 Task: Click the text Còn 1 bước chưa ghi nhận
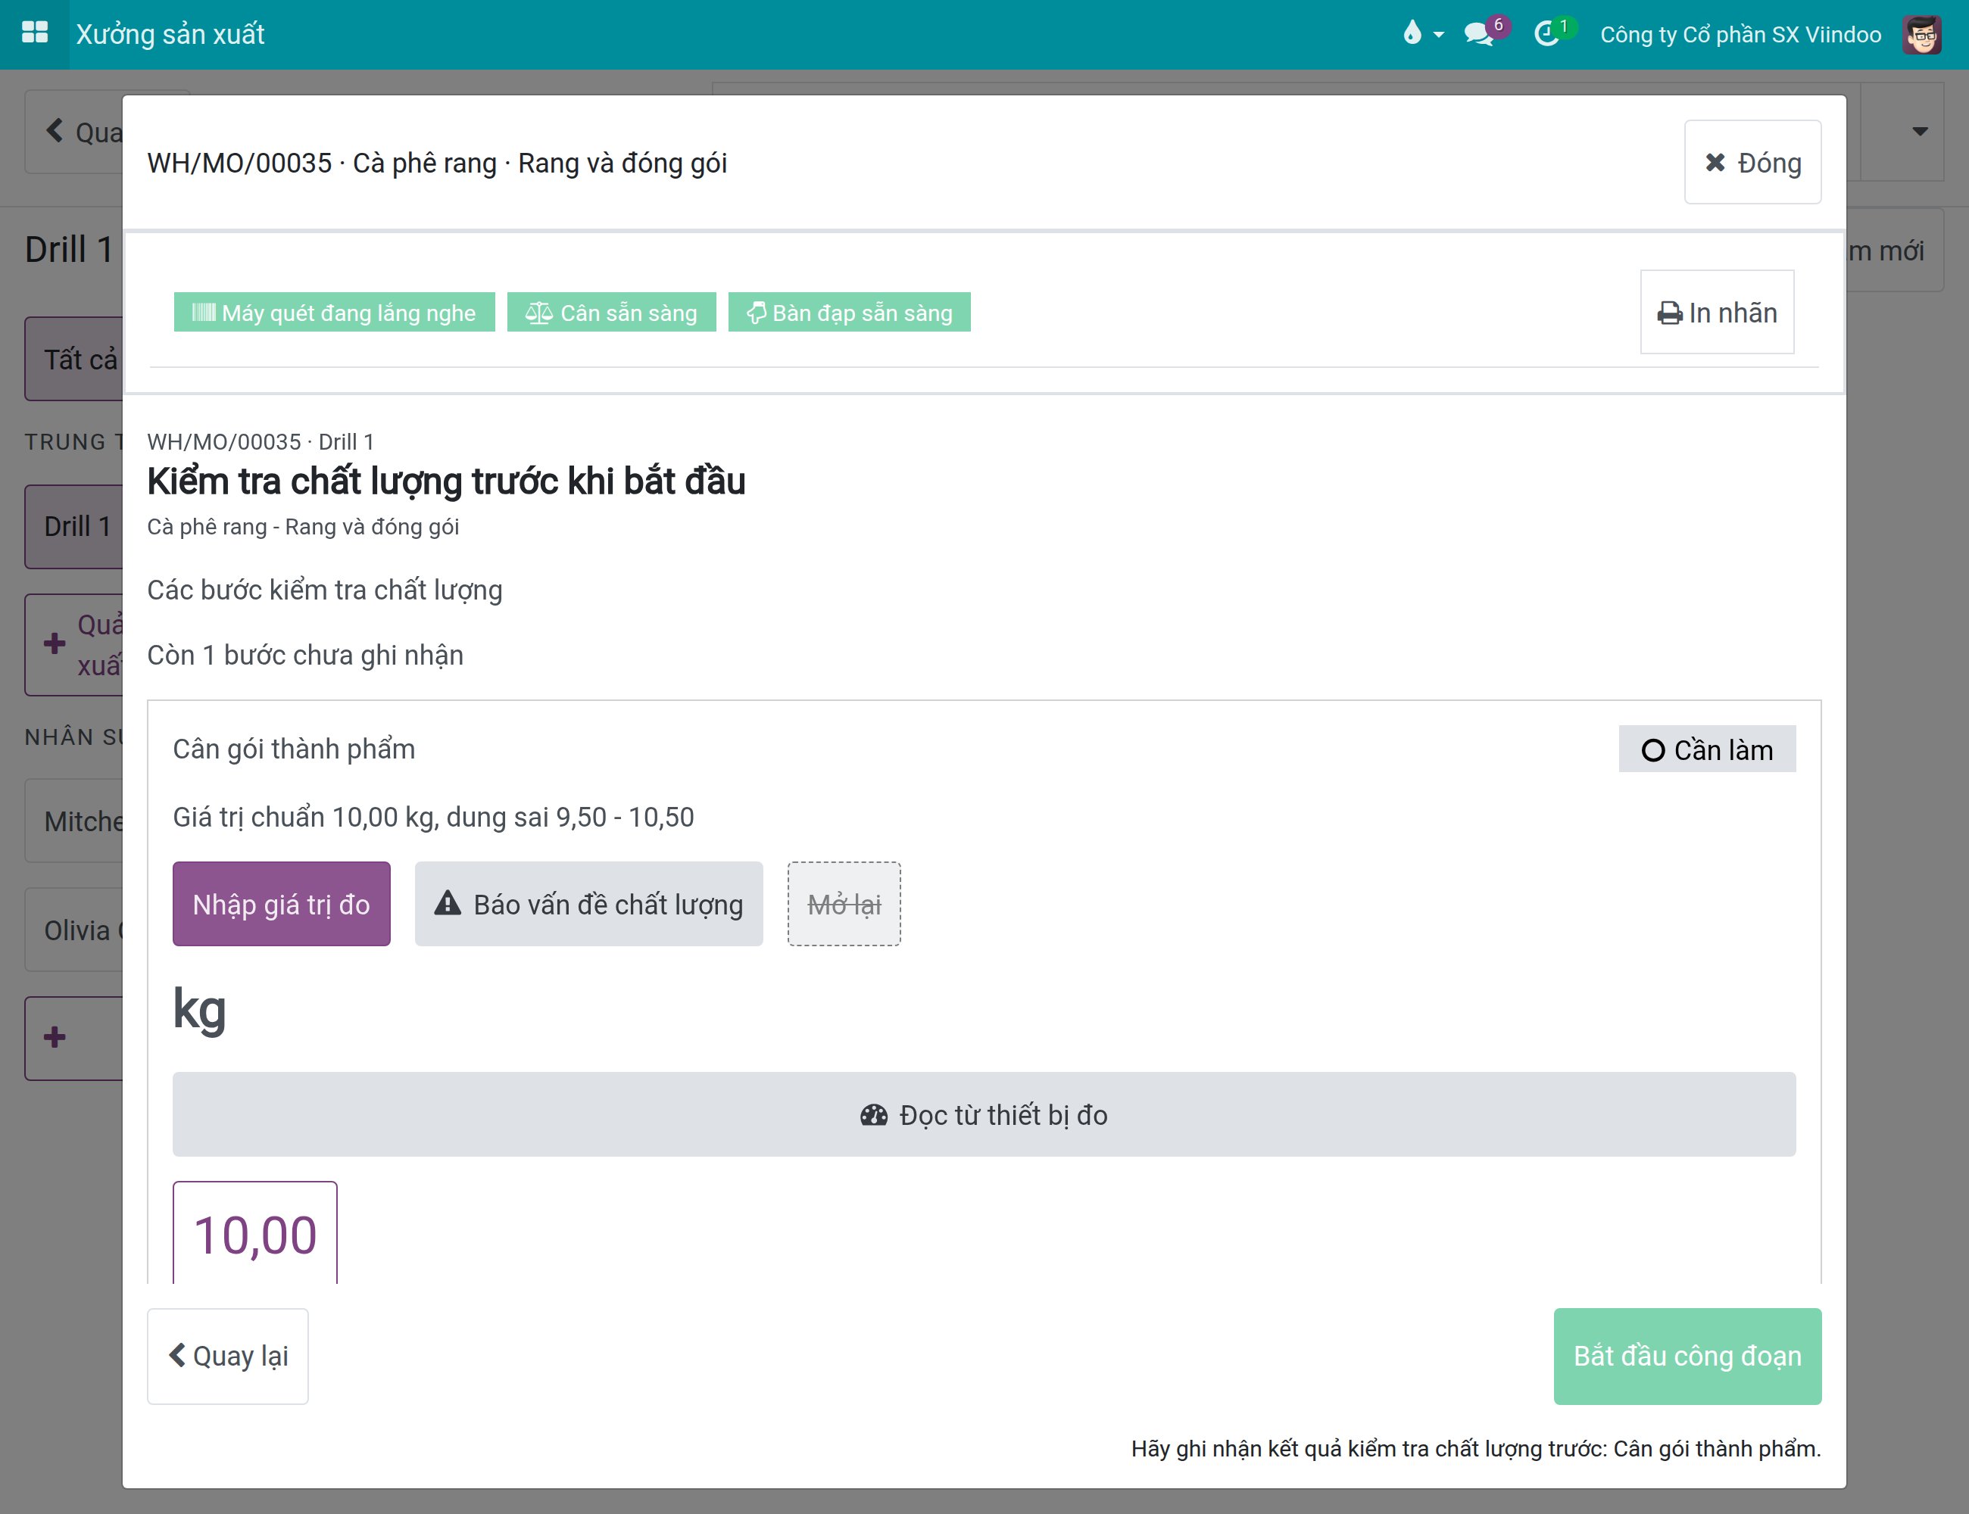[x=306, y=655]
